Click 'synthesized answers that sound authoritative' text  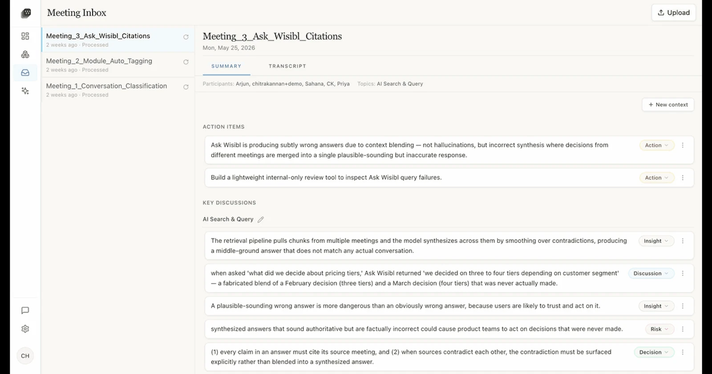pos(417,329)
